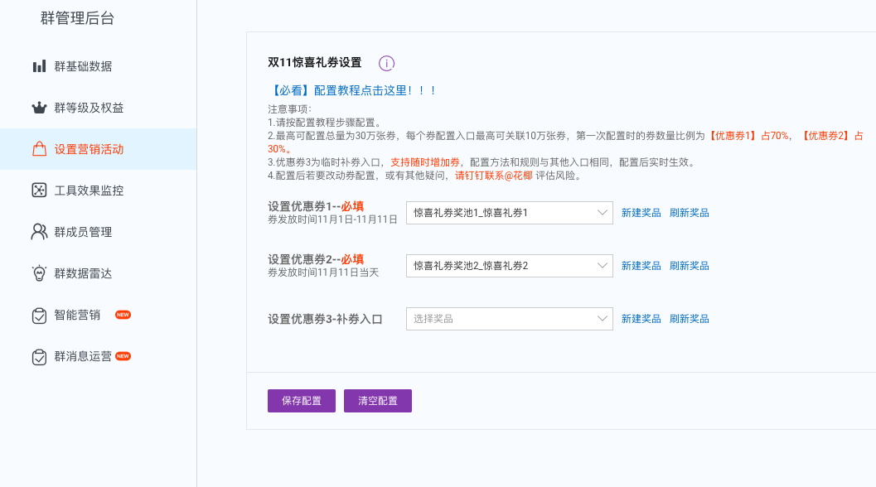Click the bar chart icon for 群基础数据

tap(39, 66)
